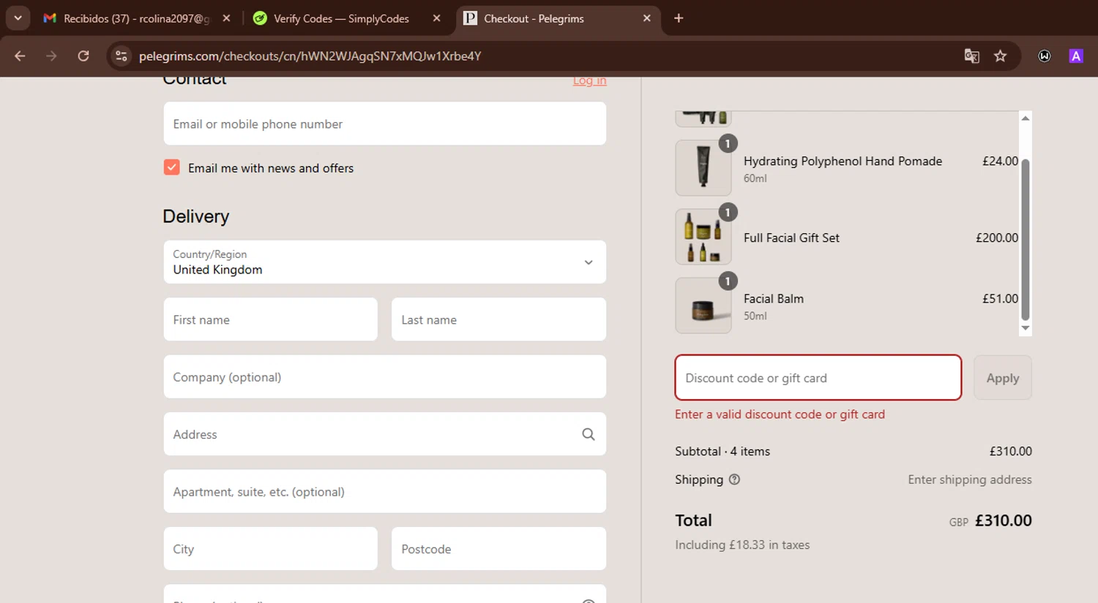Switch to the Verify Codes SimplyCodes tab
This screenshot has width=1098, height=603.
click(x=347, y=18)
